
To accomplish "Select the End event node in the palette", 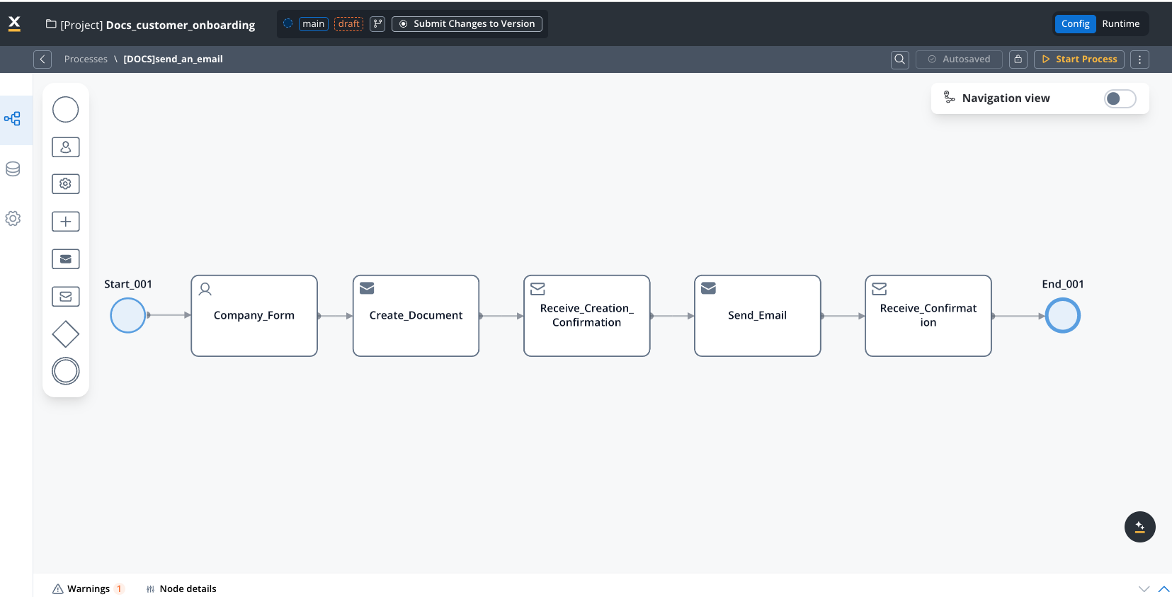I will pos(66,371).
